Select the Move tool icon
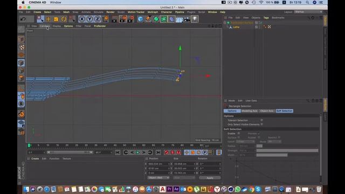 click(48, 19)
